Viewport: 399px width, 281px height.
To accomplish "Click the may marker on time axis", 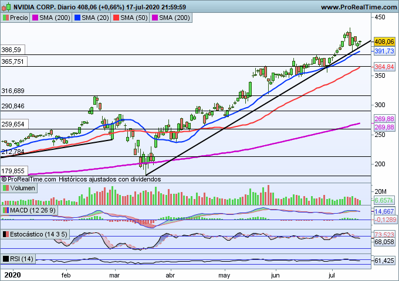I will pos(224,275).
